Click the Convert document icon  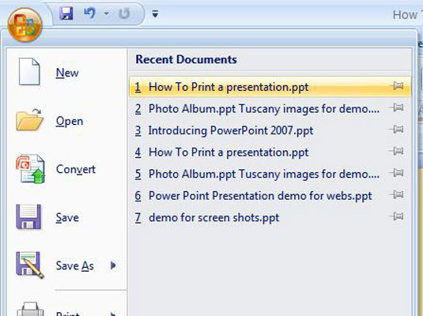coord(31,169)
